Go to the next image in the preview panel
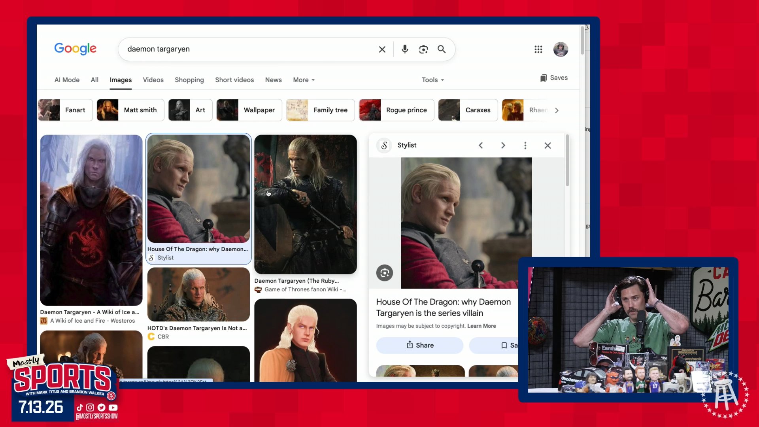Viewport: 759px width, 427px height. point(503,145)
